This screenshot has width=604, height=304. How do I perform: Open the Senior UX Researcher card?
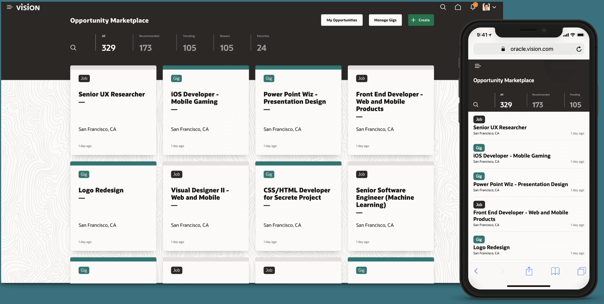click(113, 110)
